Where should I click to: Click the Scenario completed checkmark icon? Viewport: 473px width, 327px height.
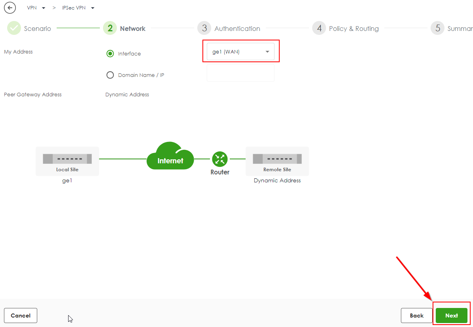(14, 29)
